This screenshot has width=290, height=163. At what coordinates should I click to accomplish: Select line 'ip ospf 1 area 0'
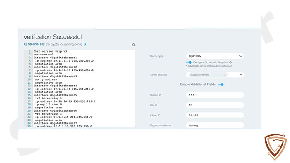click(x=48, y=105)
